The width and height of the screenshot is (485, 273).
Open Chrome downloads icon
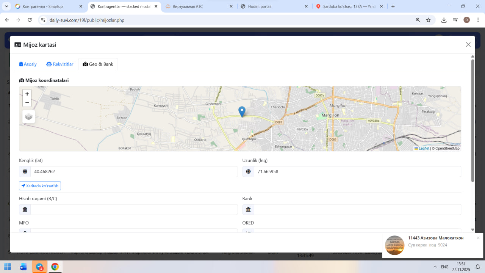[x=444, y=20]
